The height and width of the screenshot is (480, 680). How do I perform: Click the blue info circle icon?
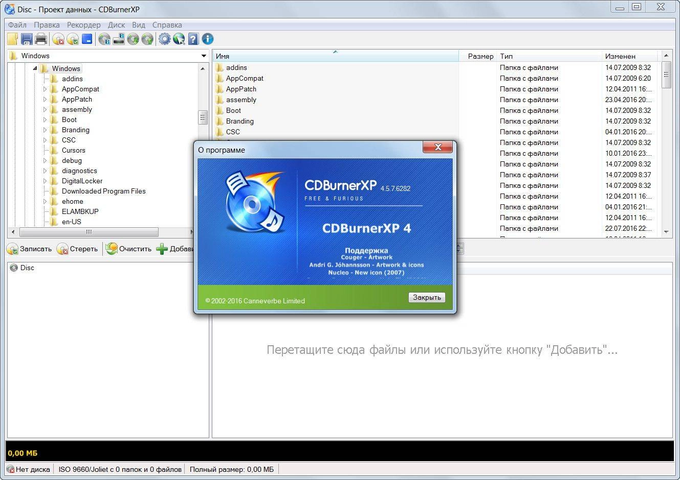tap(207, 39)
